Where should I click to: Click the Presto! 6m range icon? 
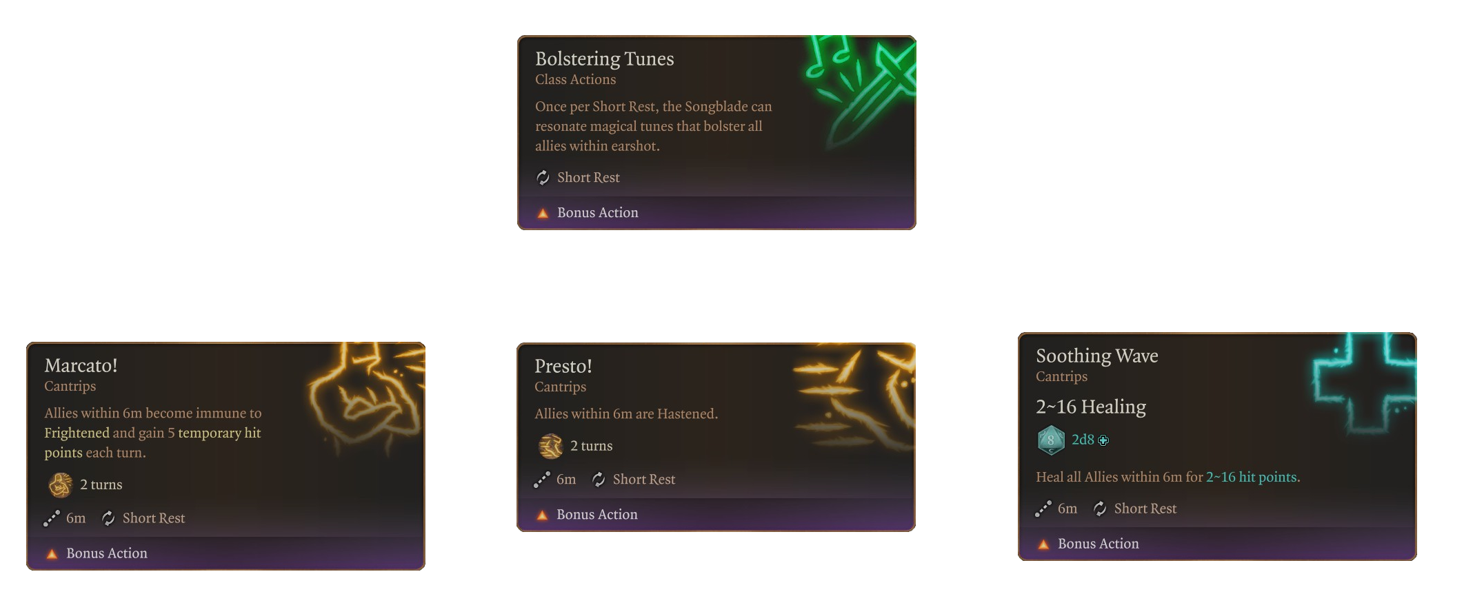(x=542, y=480)
